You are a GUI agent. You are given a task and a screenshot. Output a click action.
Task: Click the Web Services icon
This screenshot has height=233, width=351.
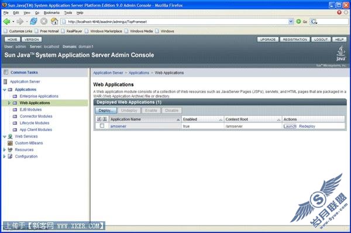(10, 136)
